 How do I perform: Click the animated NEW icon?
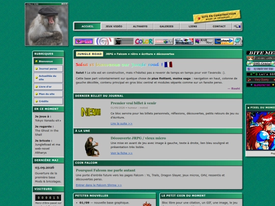pos(91,112)
